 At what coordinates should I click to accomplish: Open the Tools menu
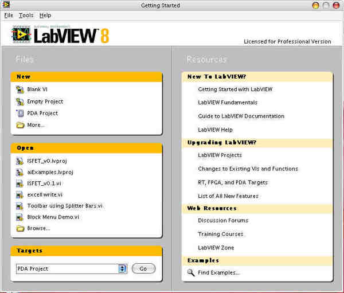pos(26,15)
